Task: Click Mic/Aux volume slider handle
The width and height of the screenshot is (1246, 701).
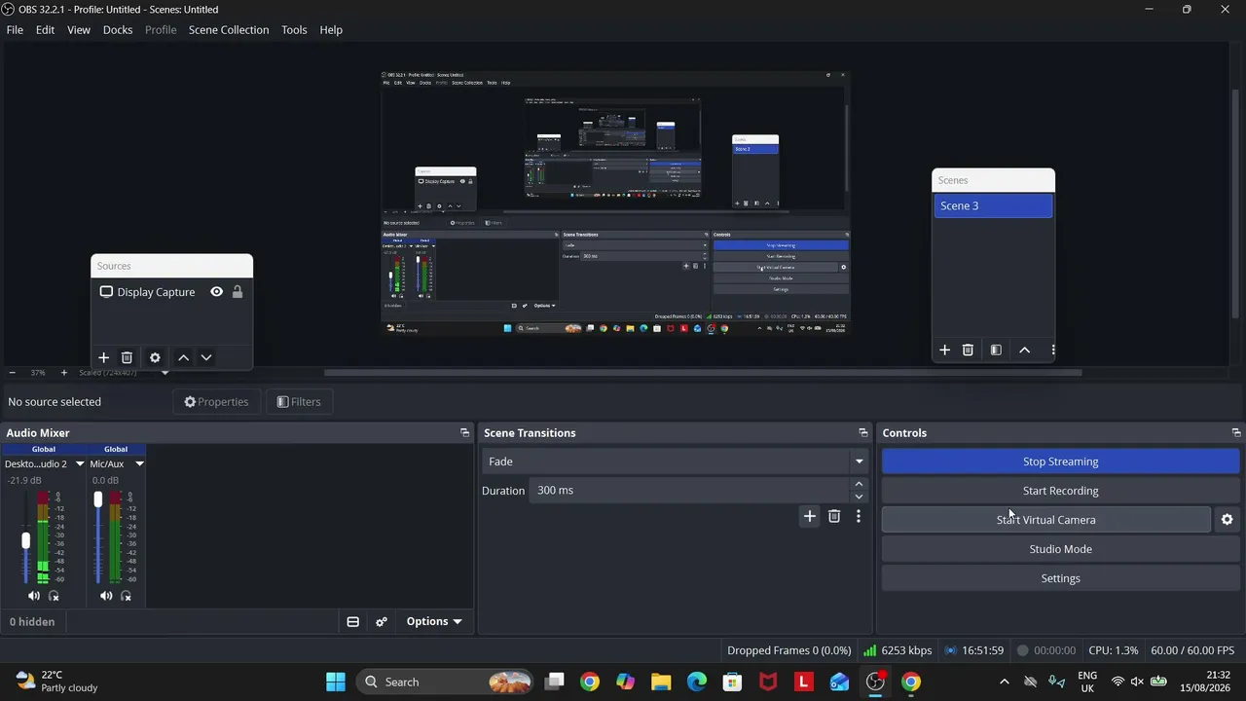Action: [97, 499]
